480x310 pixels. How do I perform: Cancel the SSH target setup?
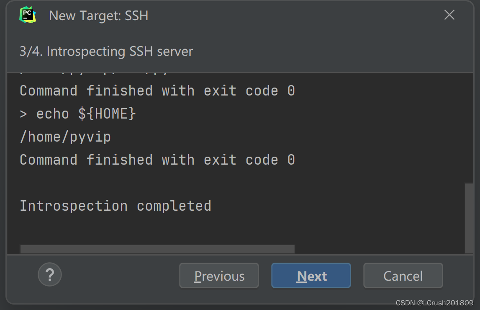click(x=403, y=275)
